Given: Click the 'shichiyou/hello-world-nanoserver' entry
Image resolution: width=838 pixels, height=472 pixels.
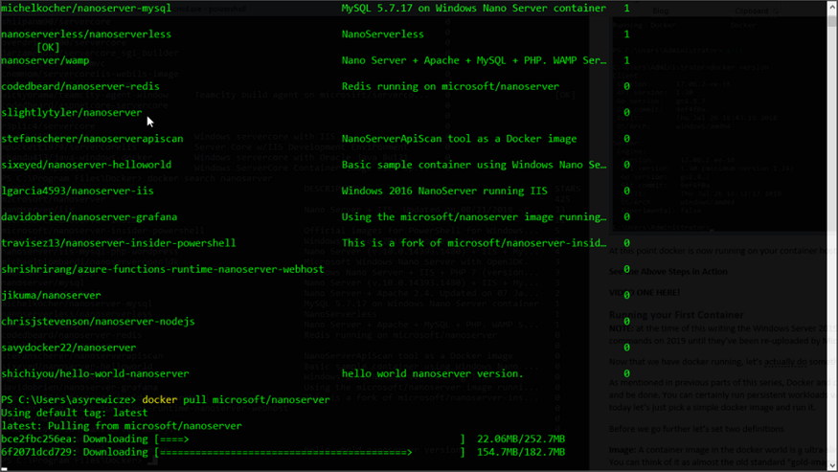Looking at the screenshot, I should click(x=95, y=373).
